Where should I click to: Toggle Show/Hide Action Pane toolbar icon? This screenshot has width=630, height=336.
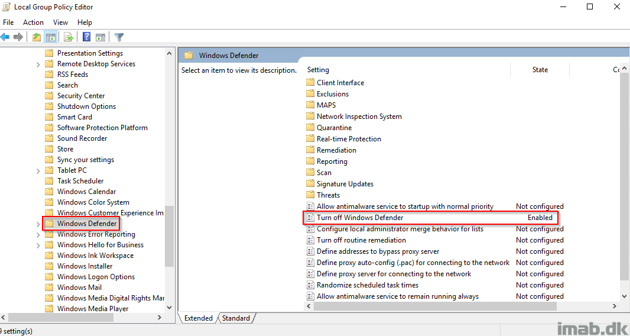(x=100, y=37)
